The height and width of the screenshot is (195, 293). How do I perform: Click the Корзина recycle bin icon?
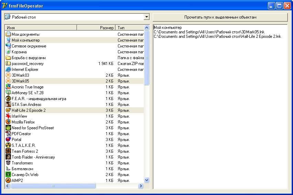click(x=8, y=52)
